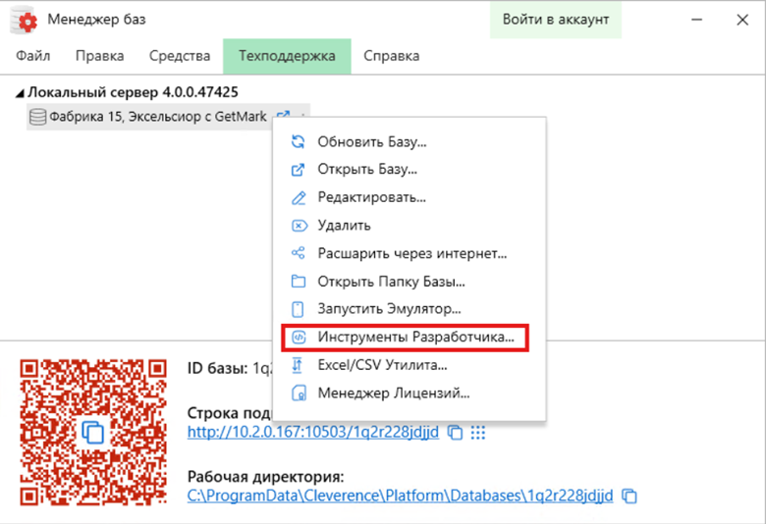Click the Войти в аккаунт button

coord(556,20)
